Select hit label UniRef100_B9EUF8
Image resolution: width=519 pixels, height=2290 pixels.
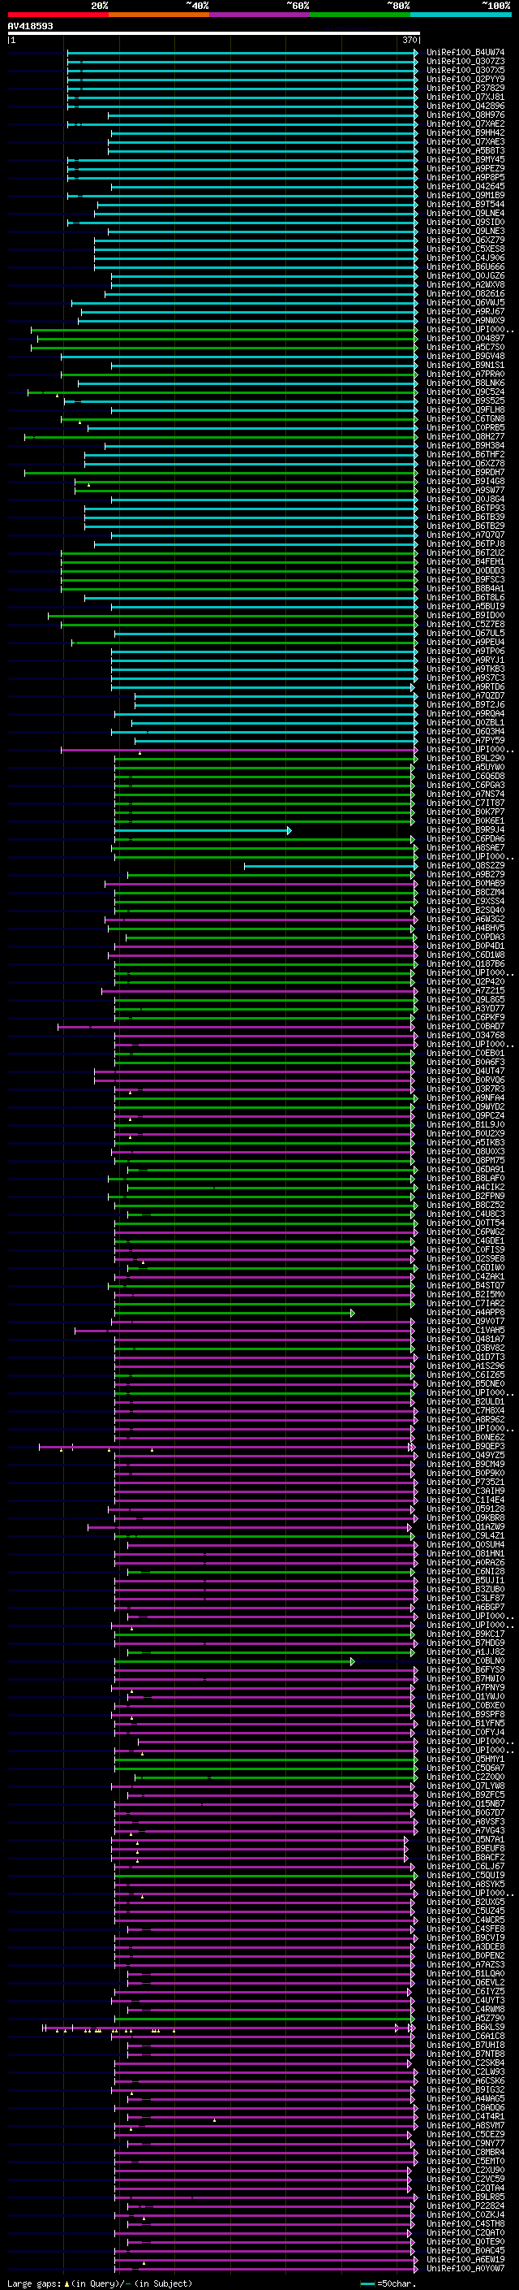click(x=465, y=1848)
